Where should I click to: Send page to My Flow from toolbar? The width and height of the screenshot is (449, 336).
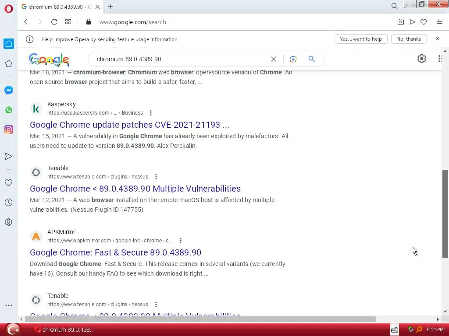pyautogui.click(x=412, y=22)
